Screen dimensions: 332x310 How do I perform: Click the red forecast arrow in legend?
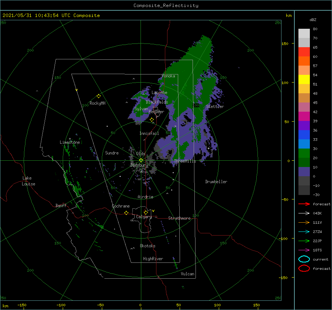(x=304, y=204)
